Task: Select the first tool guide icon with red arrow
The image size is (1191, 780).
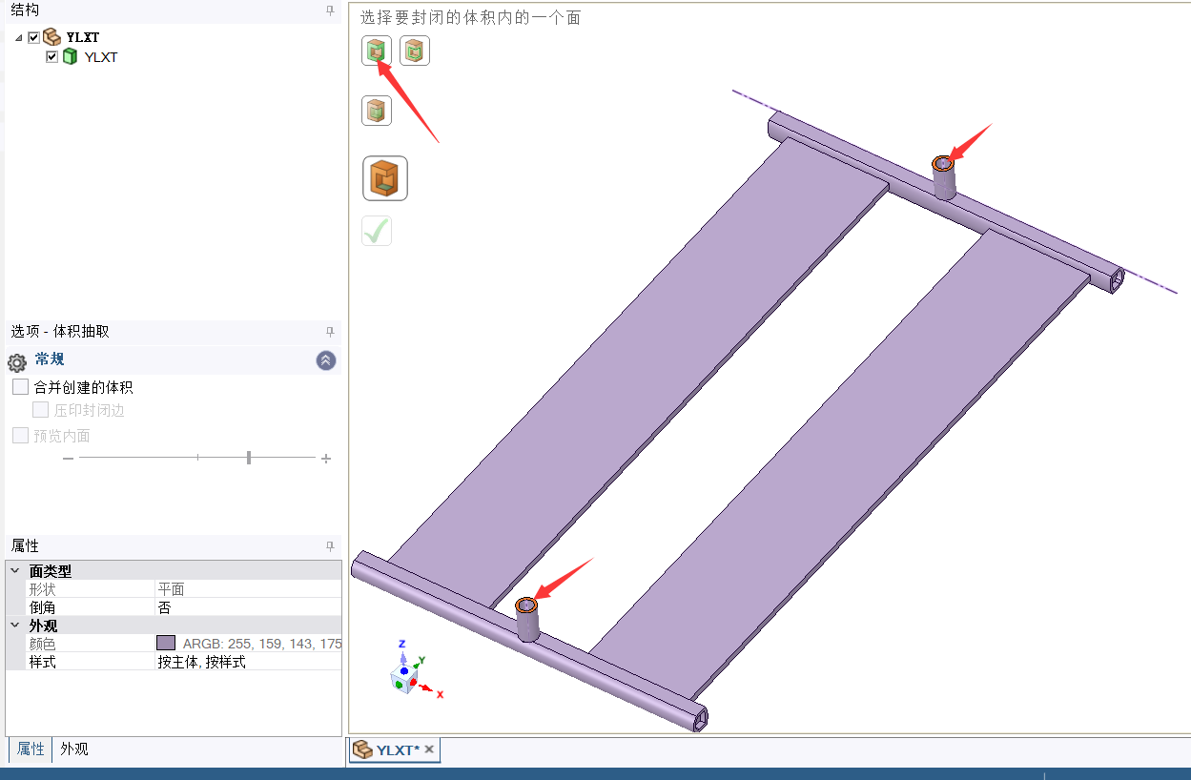Action: point(377,51)
